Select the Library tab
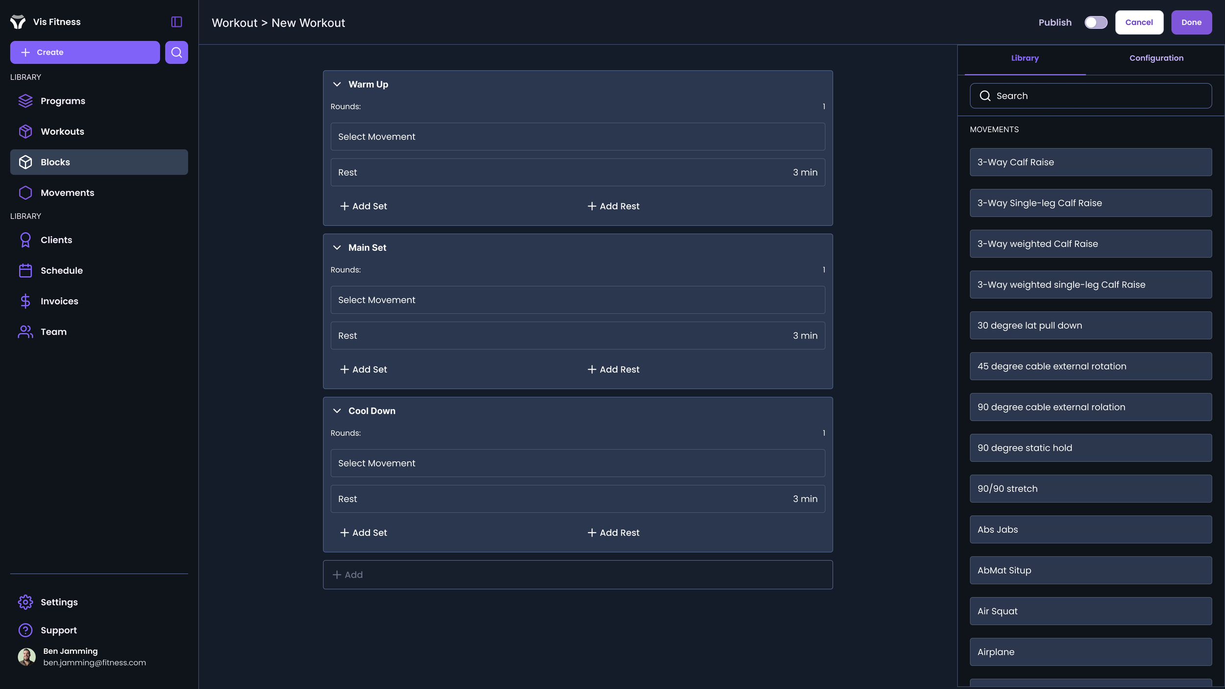 click(x=1025, y=58)
